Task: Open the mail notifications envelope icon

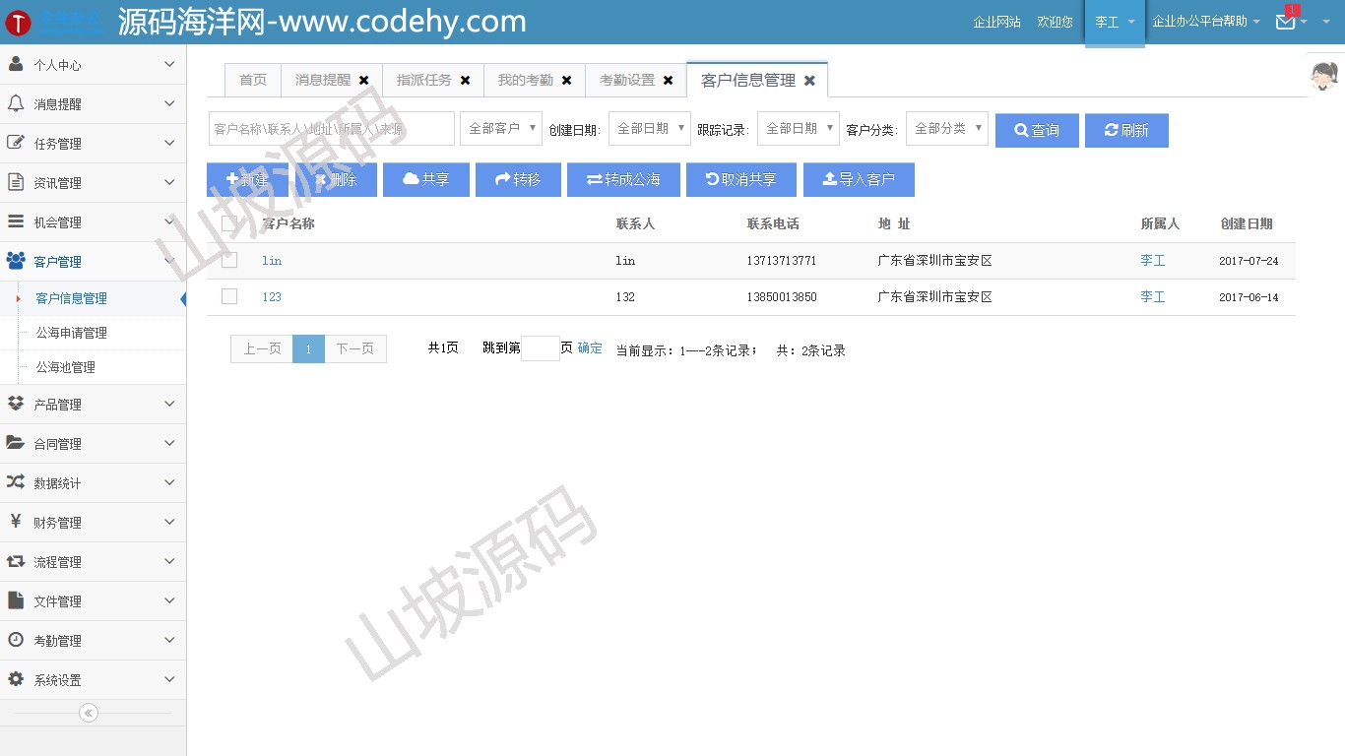Action: [x=1286, y=22]
